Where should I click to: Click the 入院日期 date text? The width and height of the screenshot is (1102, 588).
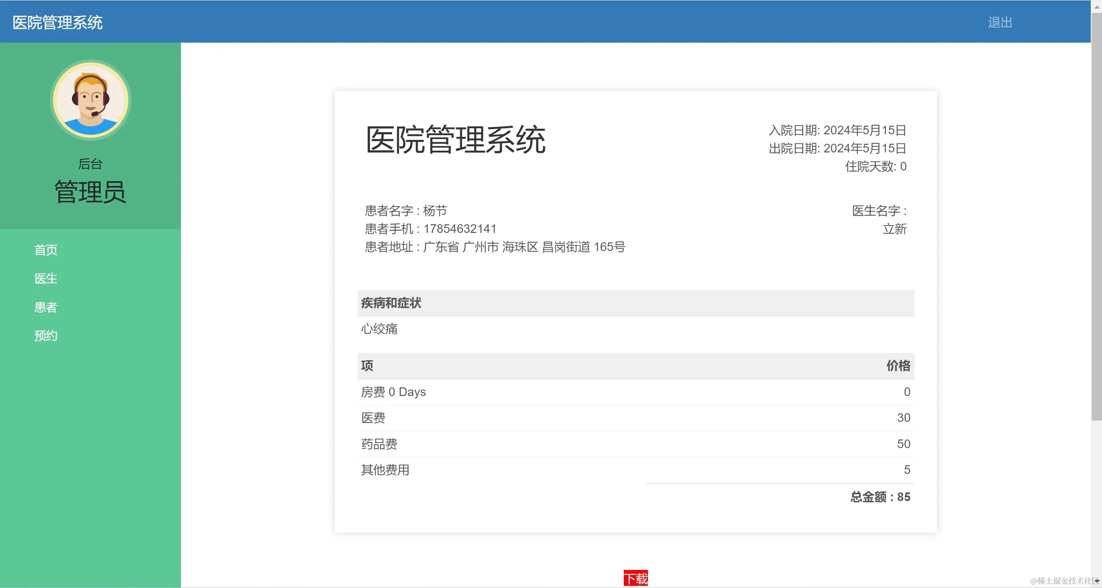pos(837,130)
